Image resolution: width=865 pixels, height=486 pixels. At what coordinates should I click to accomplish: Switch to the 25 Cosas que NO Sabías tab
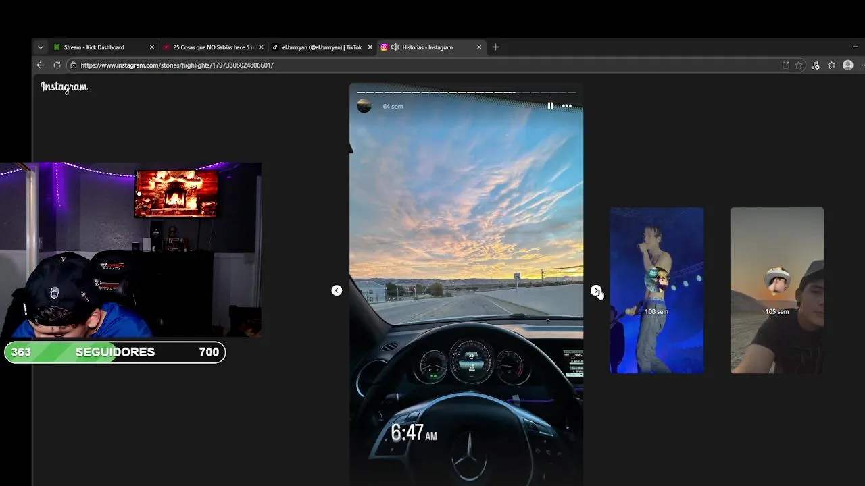pyautogui.click(x=214, y=47)
